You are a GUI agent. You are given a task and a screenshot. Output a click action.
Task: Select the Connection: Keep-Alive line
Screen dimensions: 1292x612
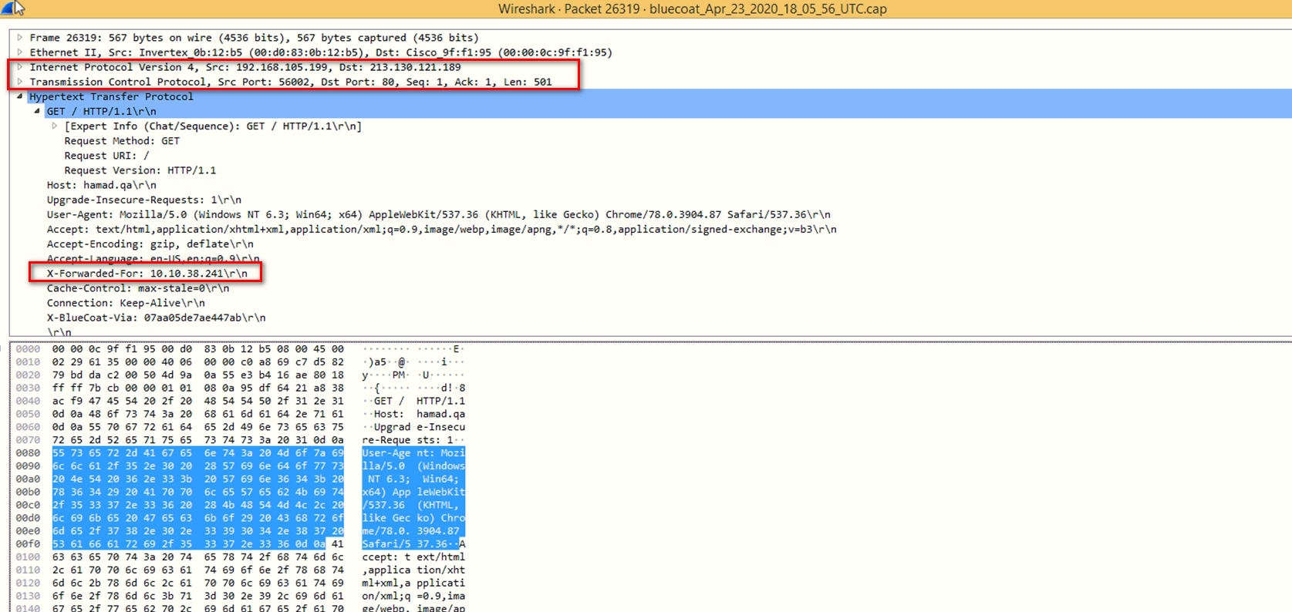pyautogui.click(x=126, y=302)
